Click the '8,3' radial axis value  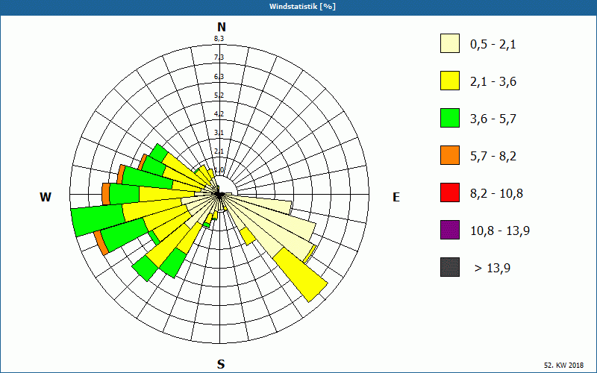219,38
